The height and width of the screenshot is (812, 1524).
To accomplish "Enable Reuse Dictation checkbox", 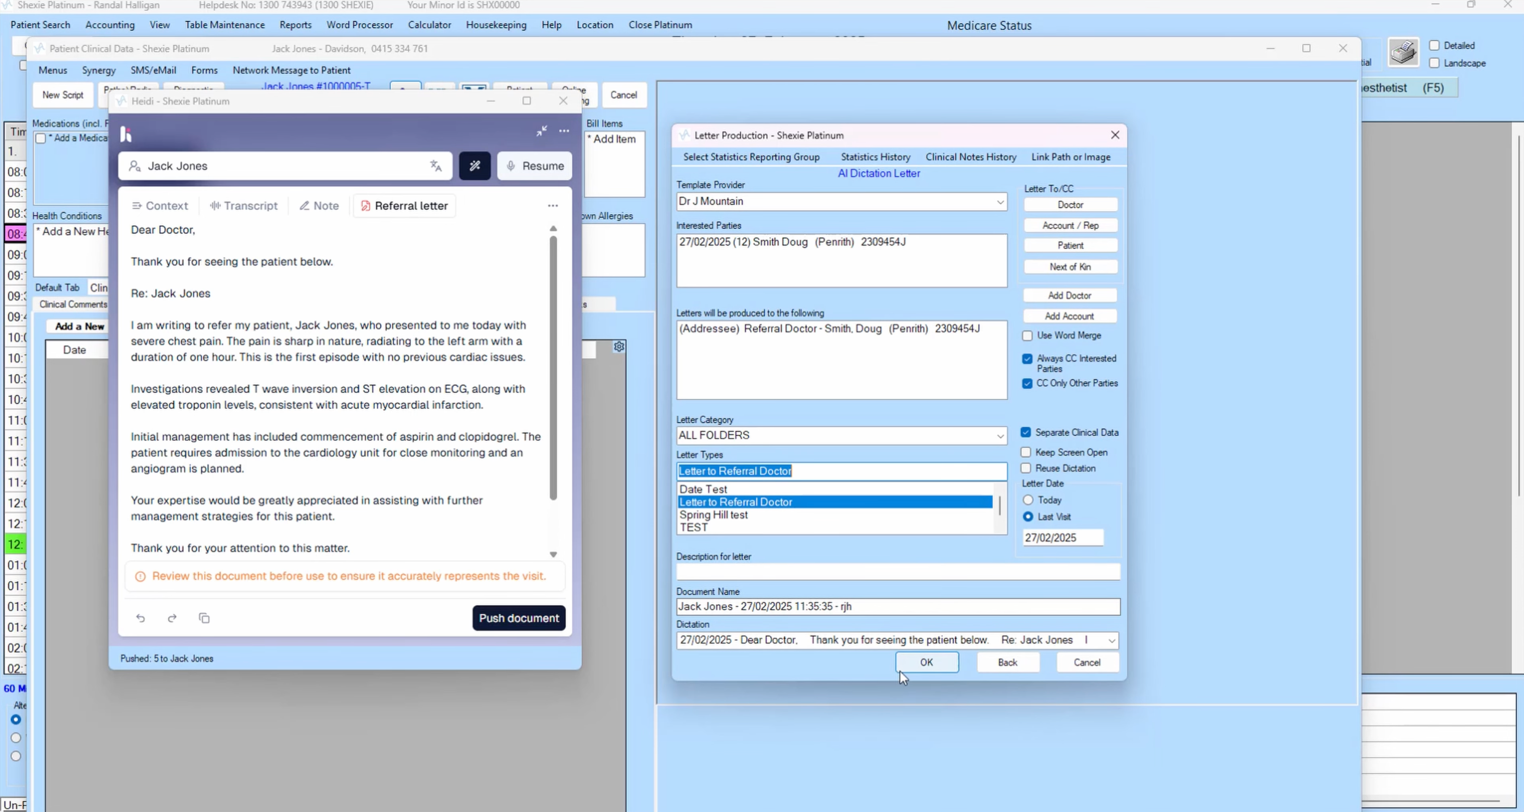I will click(1026, 468).
